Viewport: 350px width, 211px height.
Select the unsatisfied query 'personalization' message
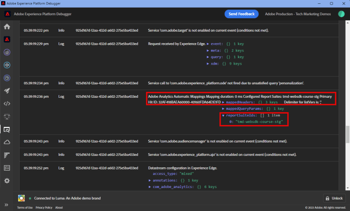tap(226, 83)
